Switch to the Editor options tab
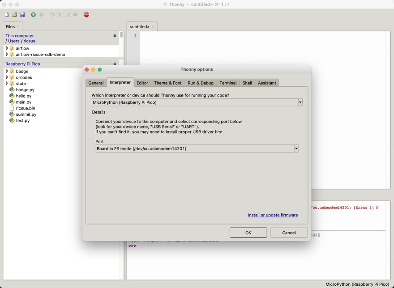This screenshot has height=288, width=394. (142, 83)
